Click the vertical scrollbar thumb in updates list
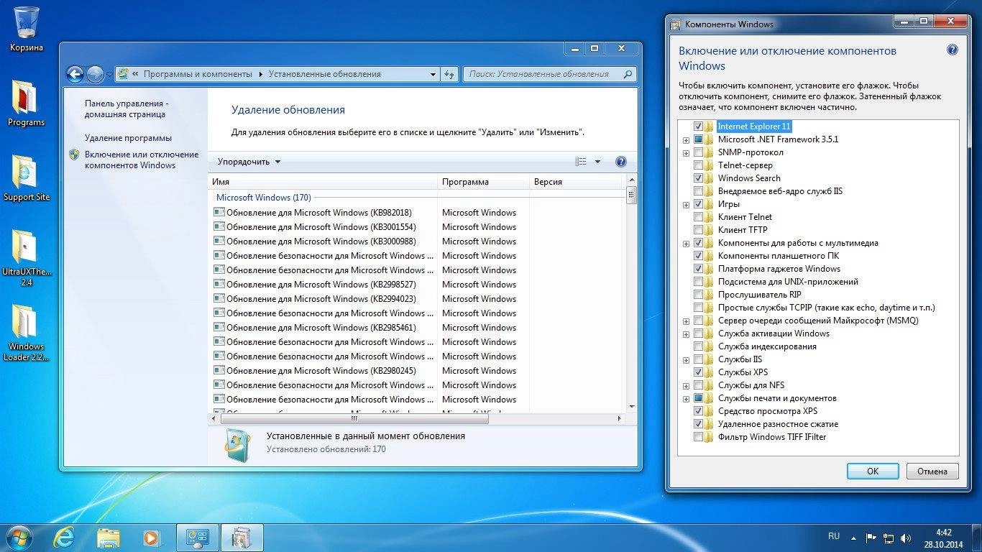This screenshot has width=982, height=552. click(x=631, y=195)
